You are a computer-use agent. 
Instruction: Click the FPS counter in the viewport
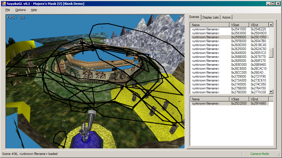(16, 17)
